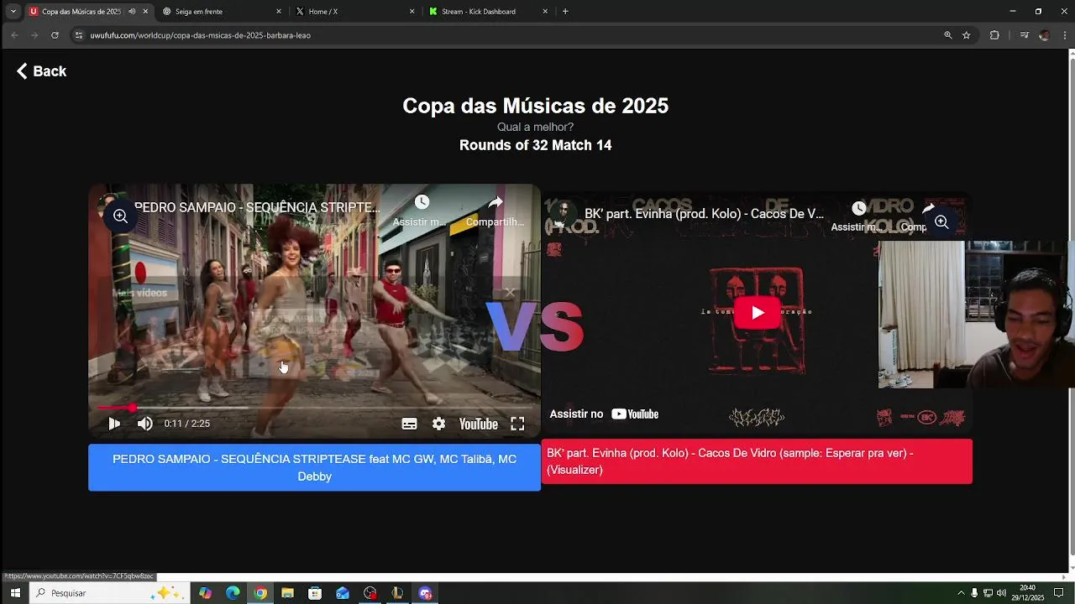
Task: Play the Pedro Sampaio video
Action: pos(114,424)
